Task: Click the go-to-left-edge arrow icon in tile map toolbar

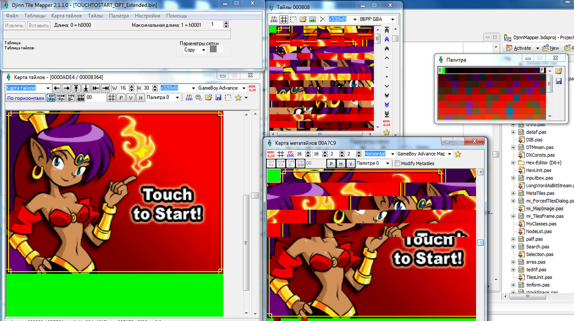Action: tap(96, 88)
